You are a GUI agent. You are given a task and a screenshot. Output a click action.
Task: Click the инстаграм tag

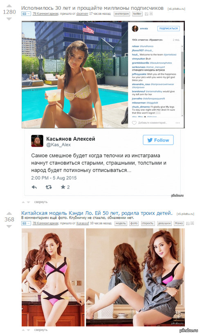coord(122,13)
